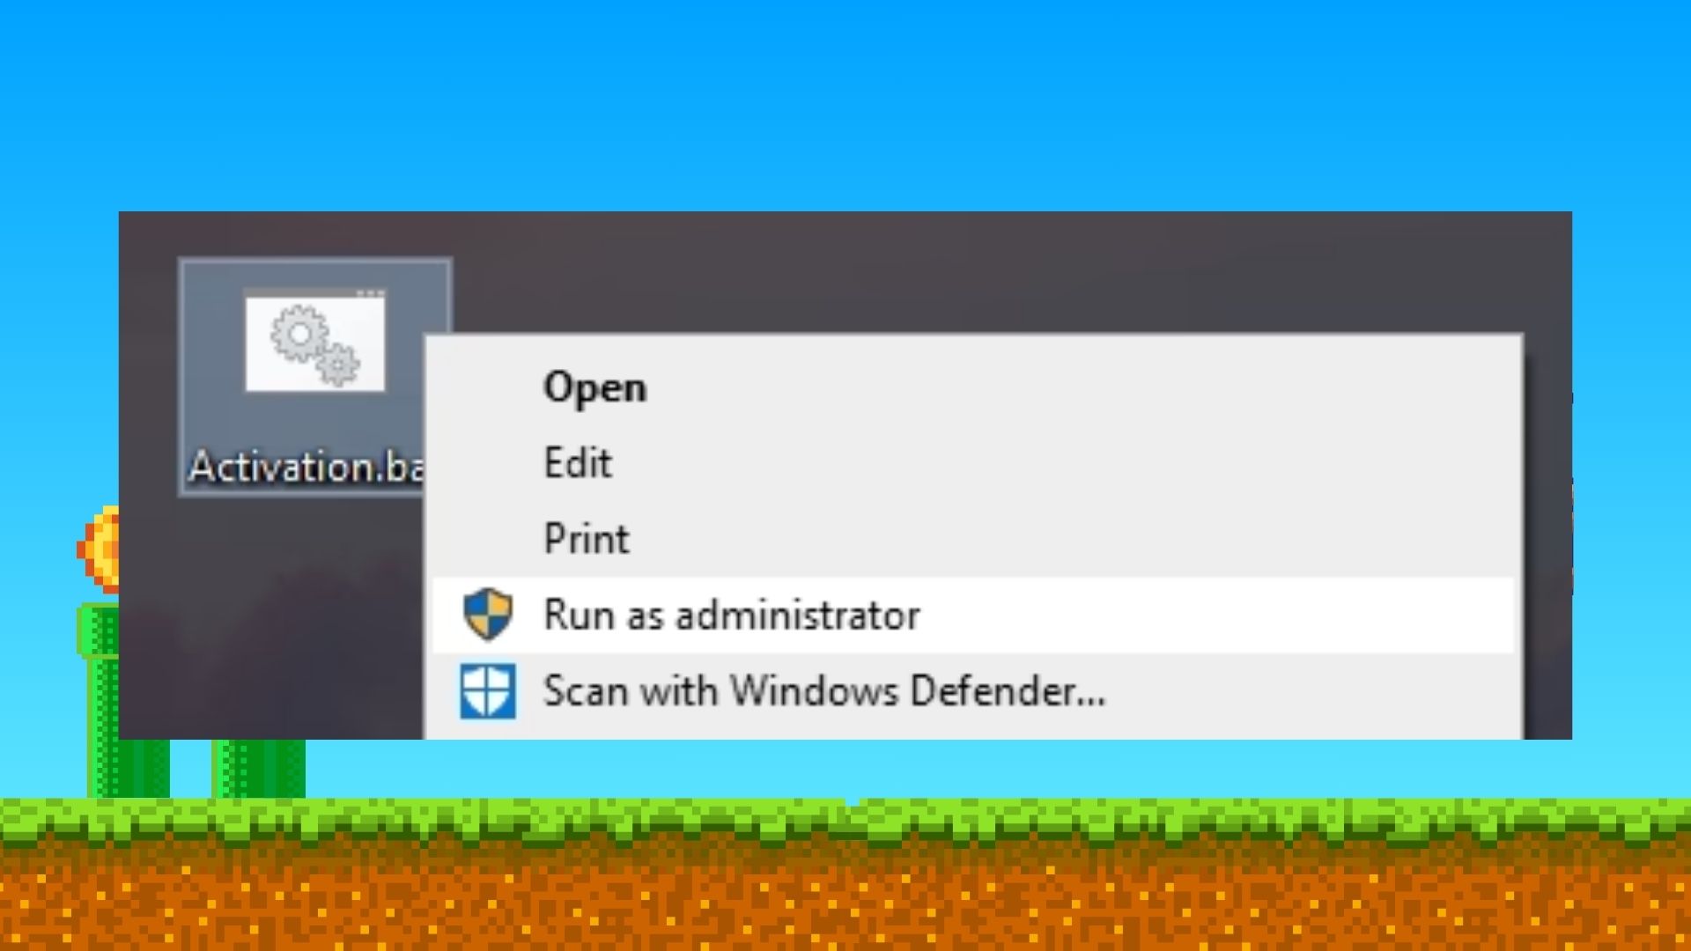The image size is (1691, 951).
Task: Choose Edit from the context menu
Action: point(973,463)
